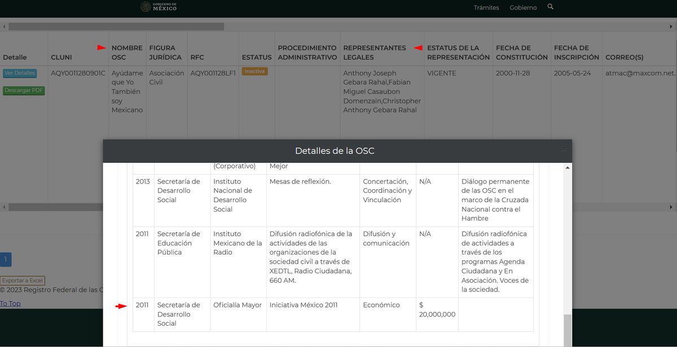The width and height of the screenshot is (677, 347).
Task: Select the FECHA DE INSCRIPCIÓN column header
Action: (577, 52)
